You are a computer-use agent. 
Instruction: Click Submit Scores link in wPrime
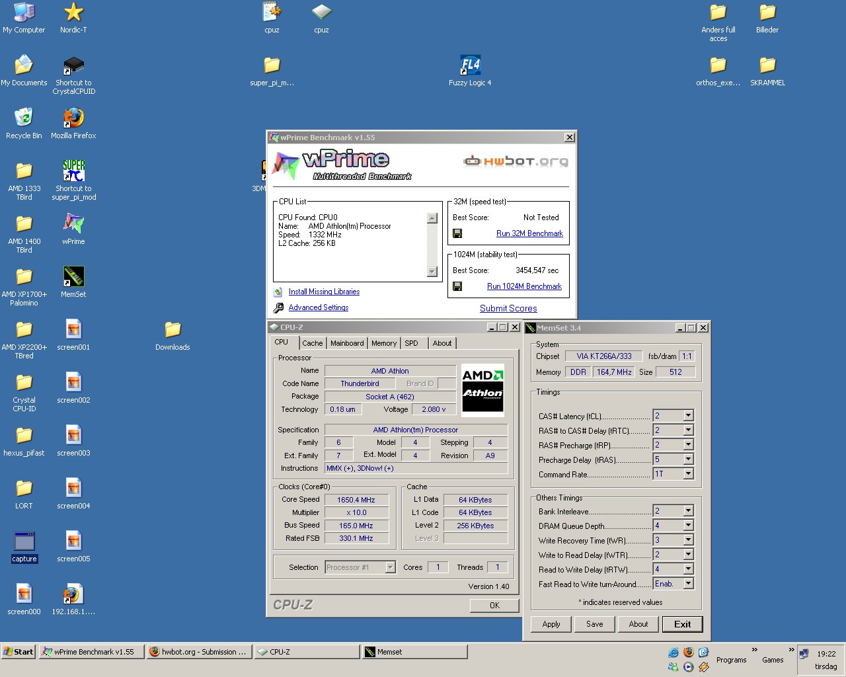508,308
